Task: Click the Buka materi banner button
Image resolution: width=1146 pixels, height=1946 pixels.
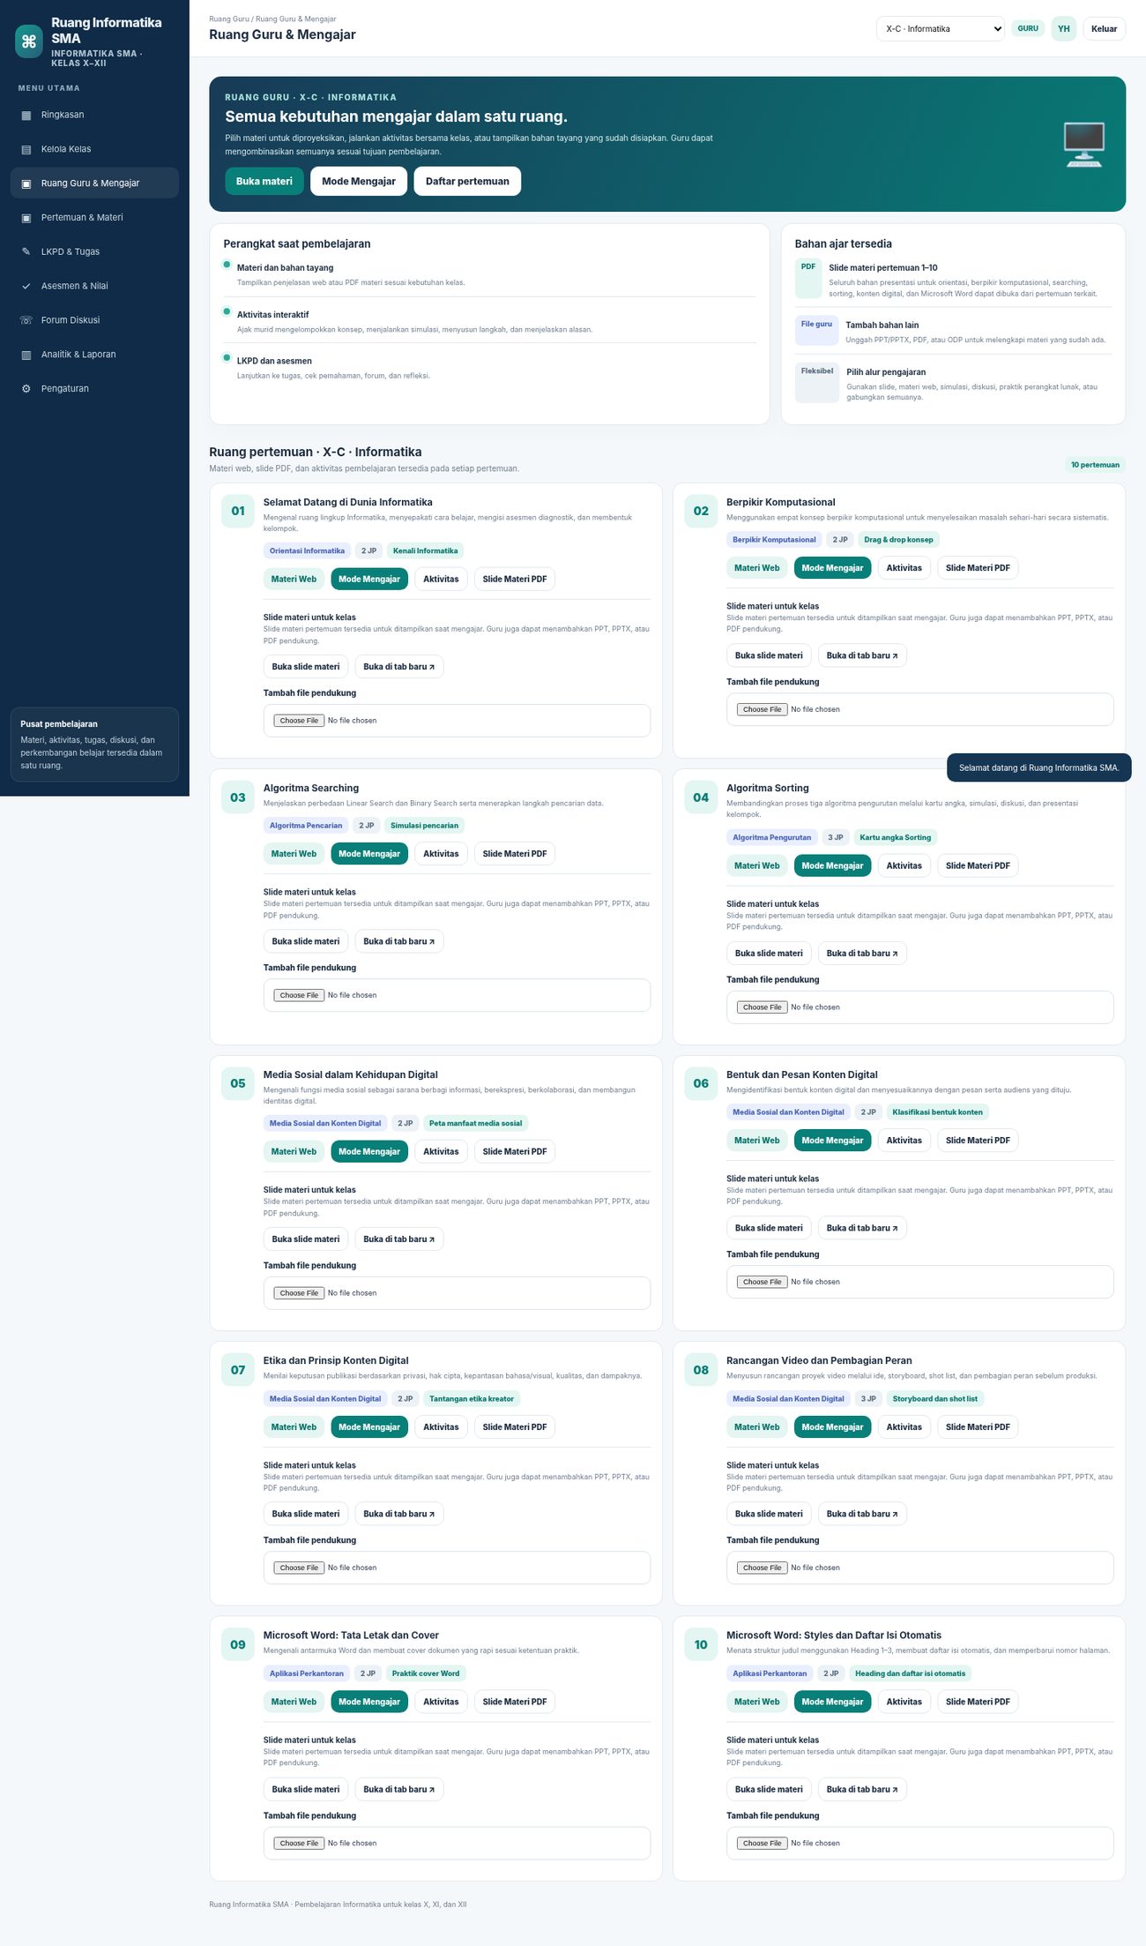Action: pos(264,182)
